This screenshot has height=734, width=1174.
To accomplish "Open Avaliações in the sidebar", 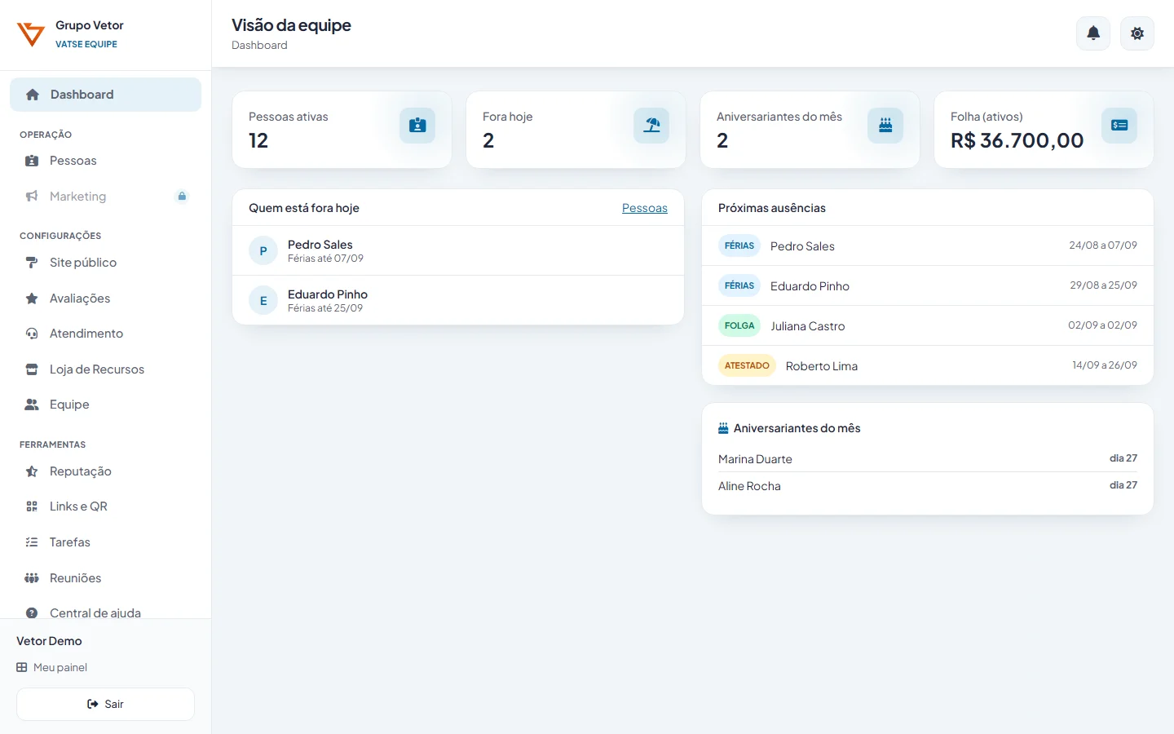I will click(x=105, y=298).
